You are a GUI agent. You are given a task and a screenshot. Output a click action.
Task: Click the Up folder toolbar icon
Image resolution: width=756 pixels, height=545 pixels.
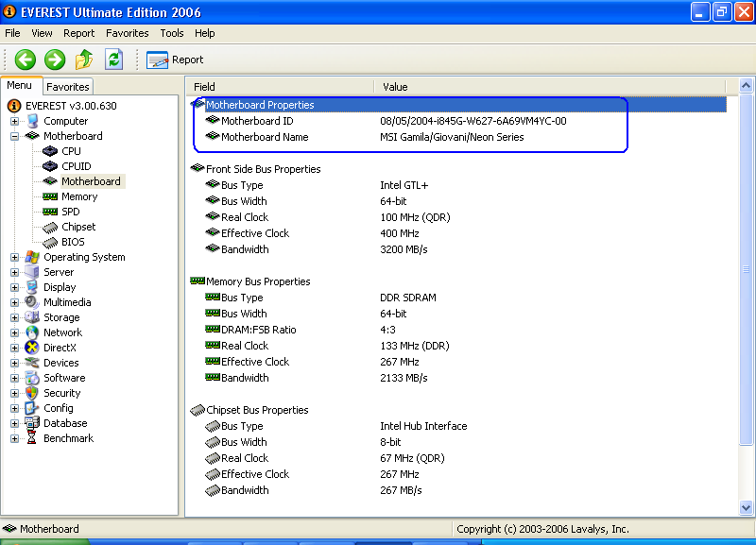[x=84, y=60]
